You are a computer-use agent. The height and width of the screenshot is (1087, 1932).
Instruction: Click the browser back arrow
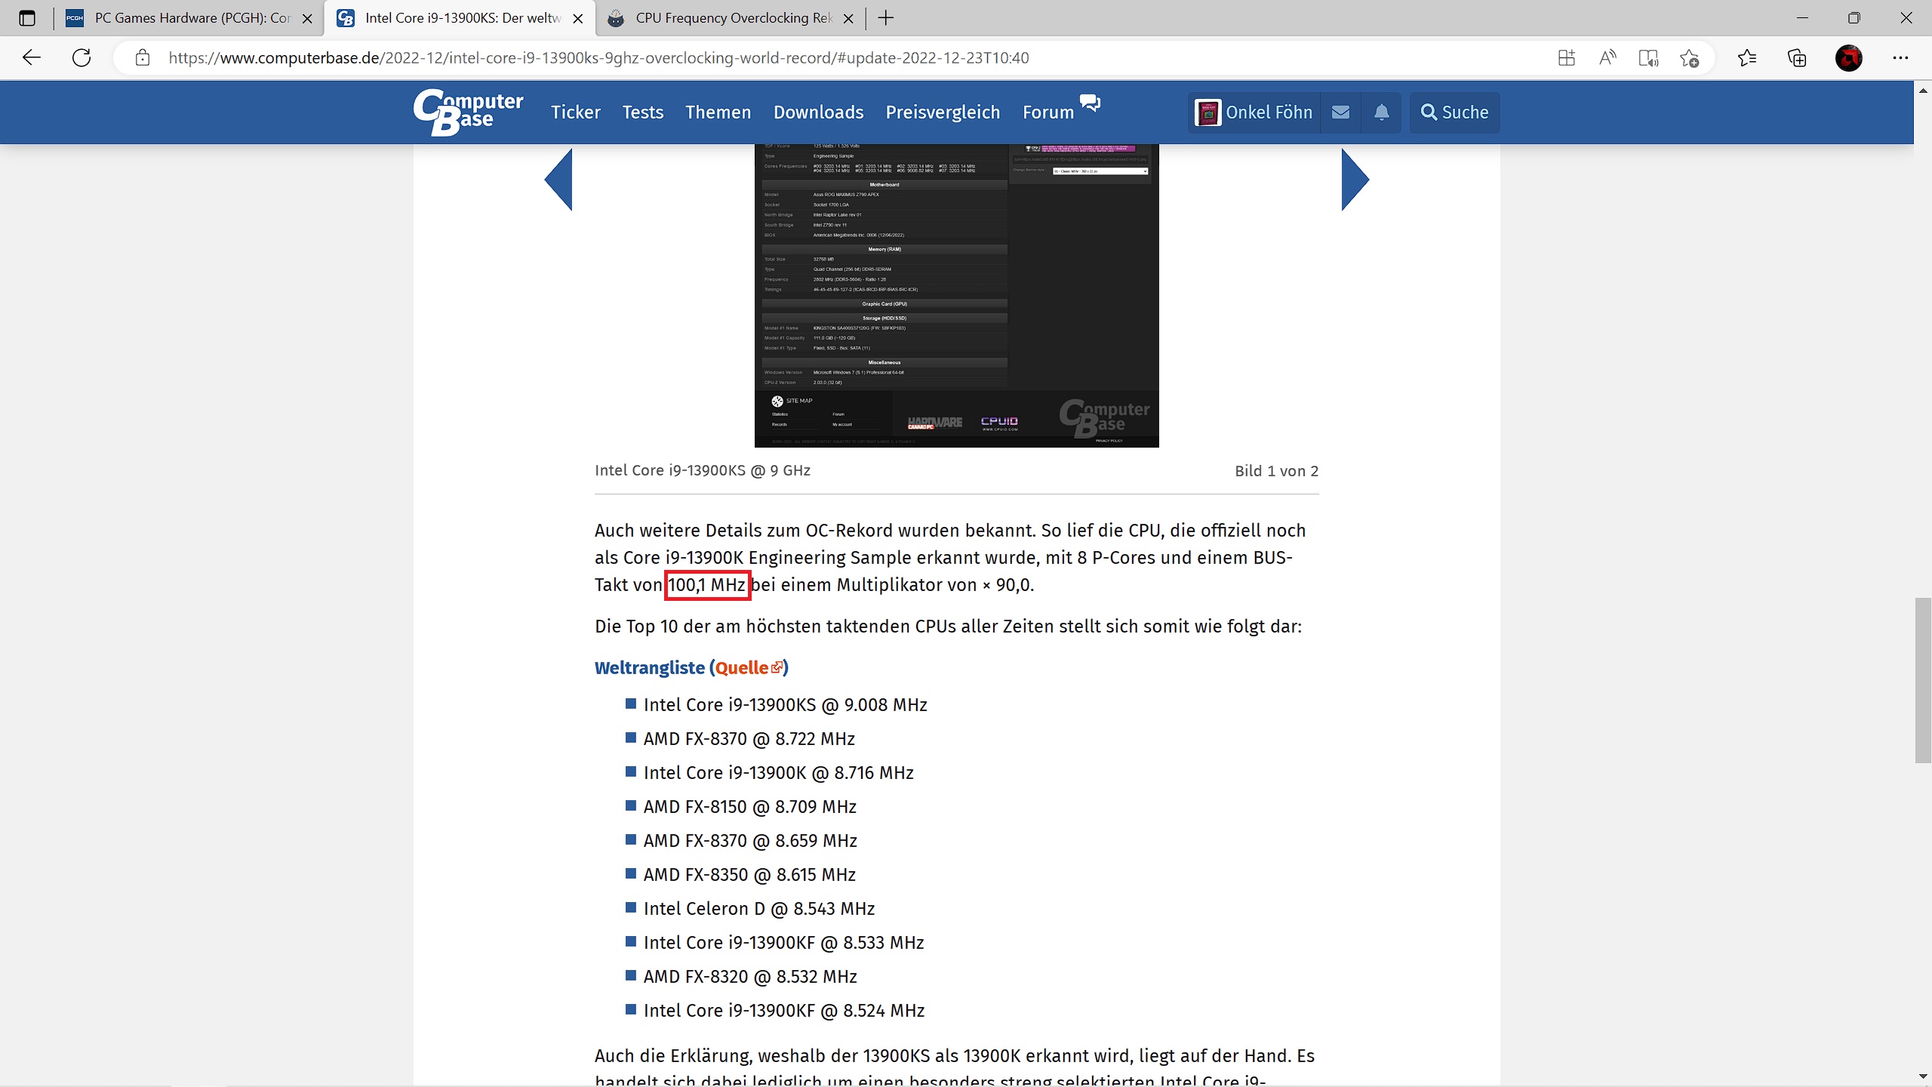point(32,57)
